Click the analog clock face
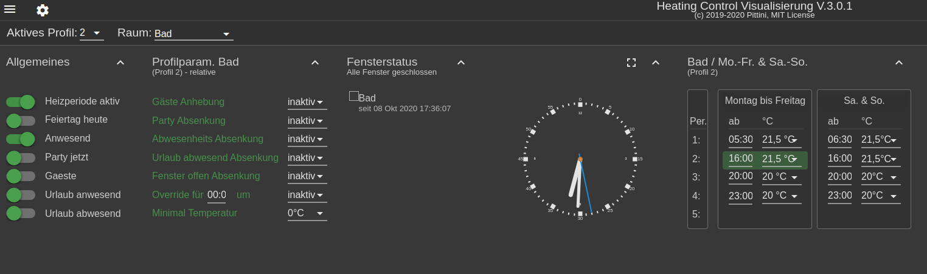The height and width of the screenshot is (274, 927). click(580, 159)
